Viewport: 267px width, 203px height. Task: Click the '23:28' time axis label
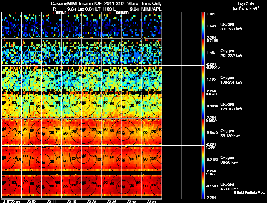[91, 202]
